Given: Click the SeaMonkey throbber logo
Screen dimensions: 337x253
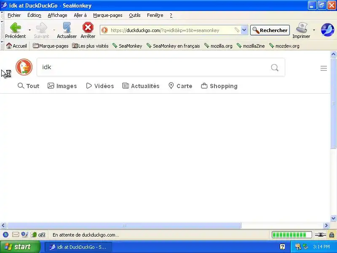Looking at the screenshot, I should coord(327,30).
